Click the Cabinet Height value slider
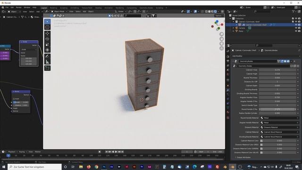Image resolution: width=302 pixels, height=170 pixels. click(x=277, y=74)
